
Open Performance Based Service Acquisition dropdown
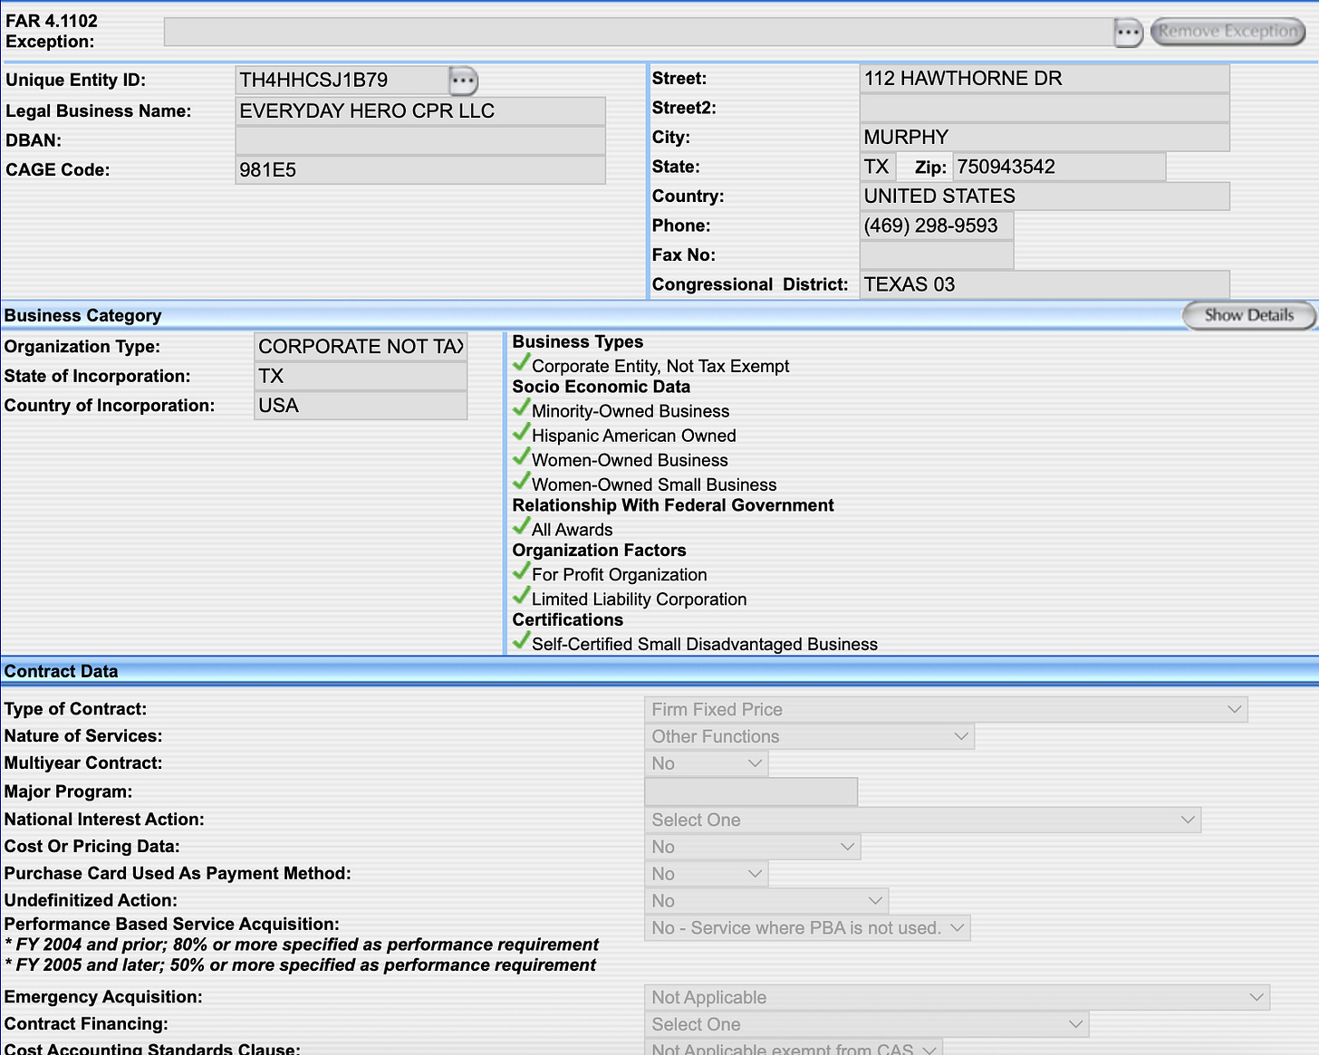[x=807, y=928]
